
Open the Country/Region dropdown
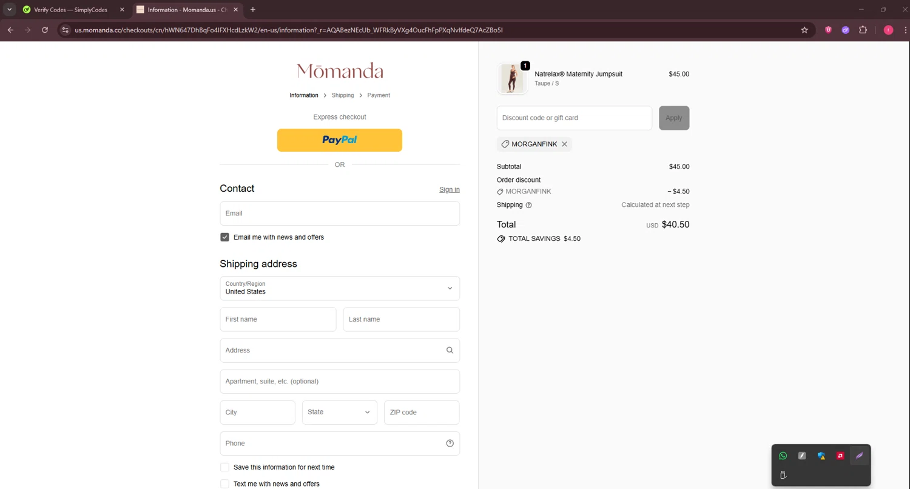(x=340, y=288)
